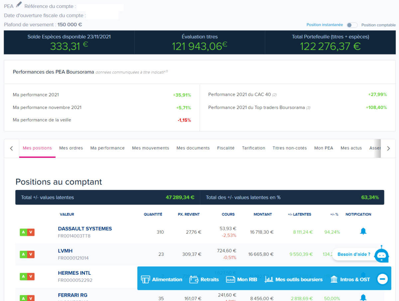Viewport: 399px width, 301px height.
Task: Open the Besoin d'aide ? chat bubble
Action: point(354,254)
